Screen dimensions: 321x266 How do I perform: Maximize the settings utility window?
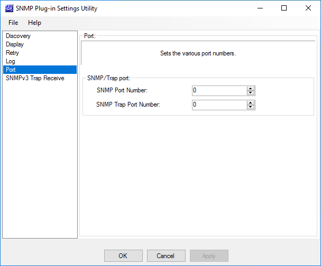(284, 8)
